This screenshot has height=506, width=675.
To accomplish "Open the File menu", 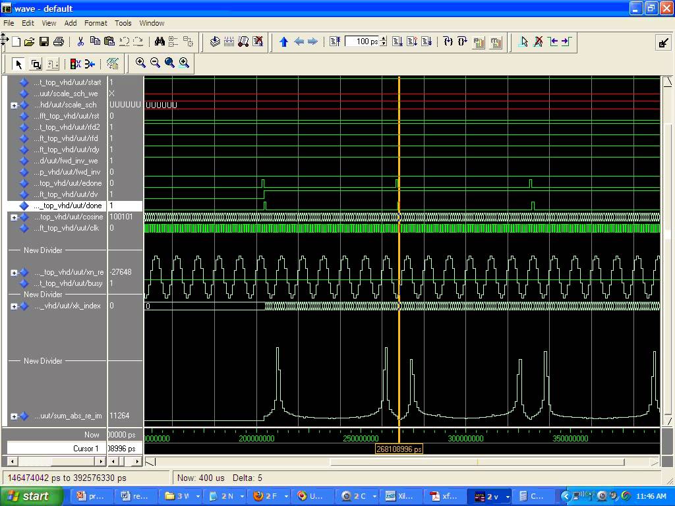I will 9,23.
